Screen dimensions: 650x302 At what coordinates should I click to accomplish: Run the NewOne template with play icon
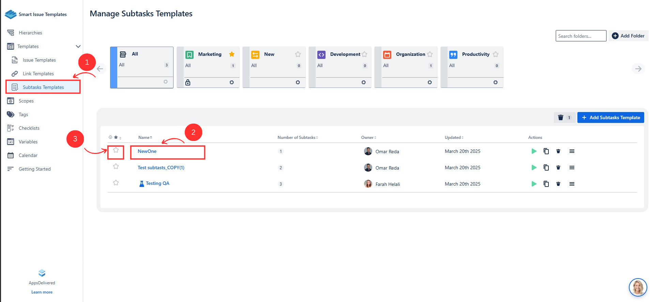point(534,151)
